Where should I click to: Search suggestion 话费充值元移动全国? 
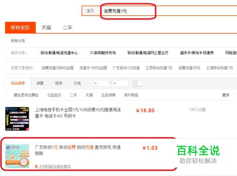pyautogui.click(x=58, y=68)
